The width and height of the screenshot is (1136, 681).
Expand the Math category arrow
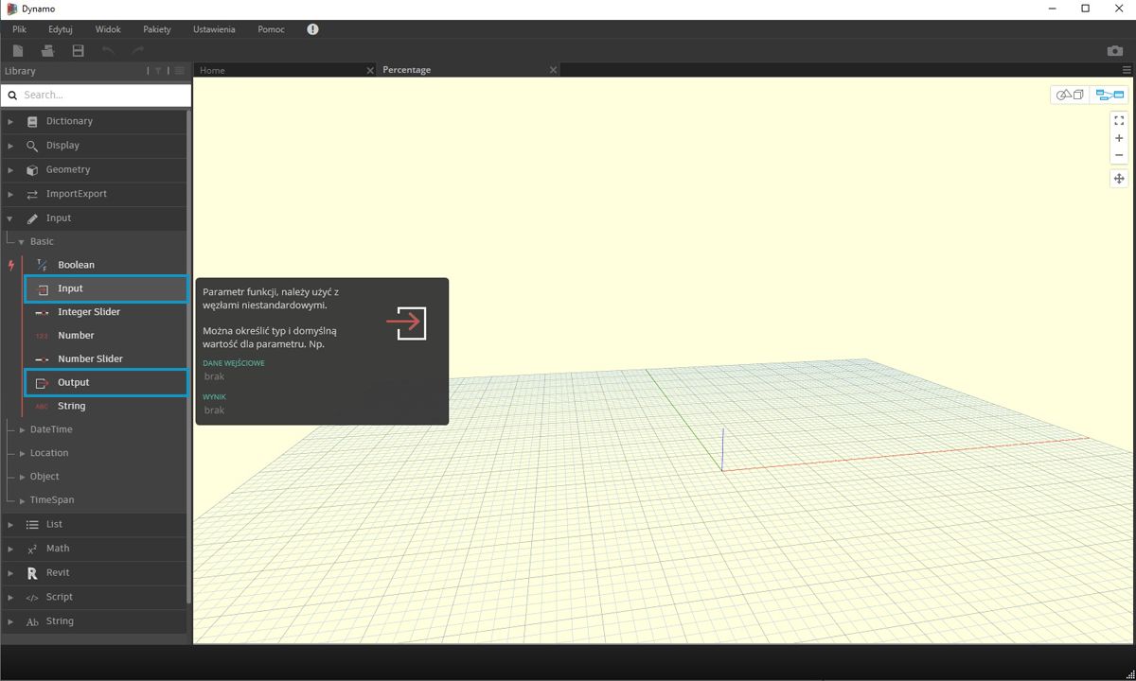(10, 549)
